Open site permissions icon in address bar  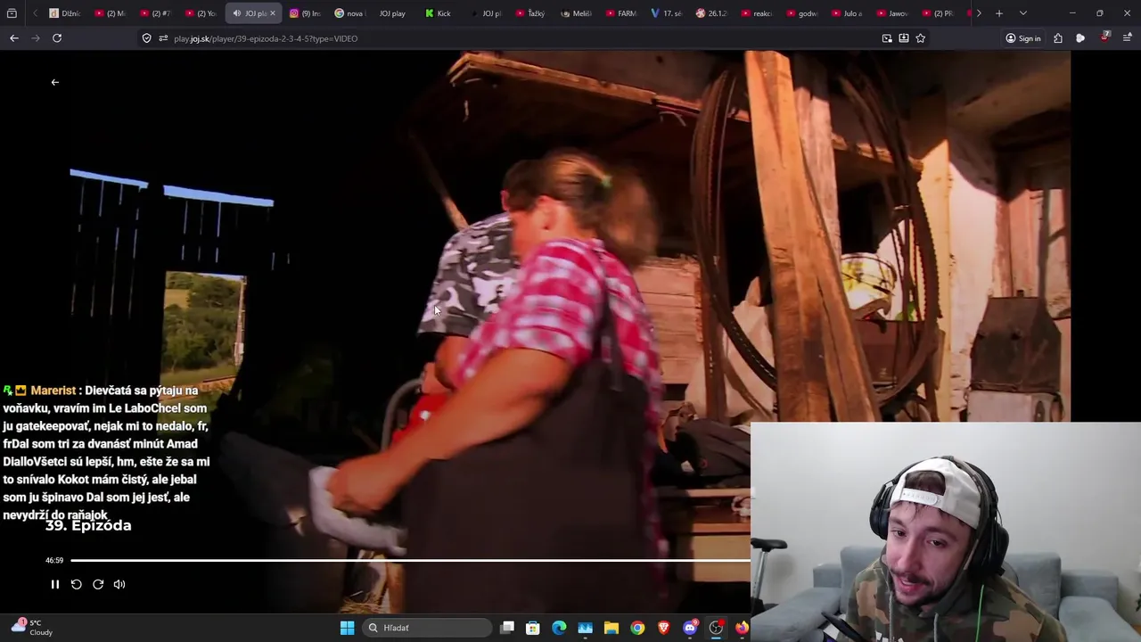[x=163, y=38]
